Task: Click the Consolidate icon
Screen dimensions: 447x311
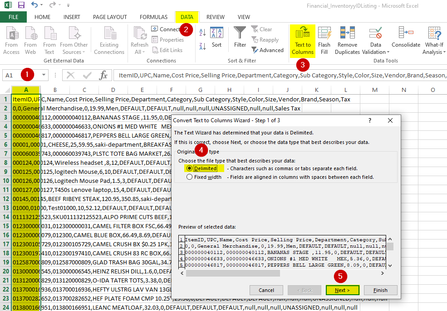Action: pos(406,37)
